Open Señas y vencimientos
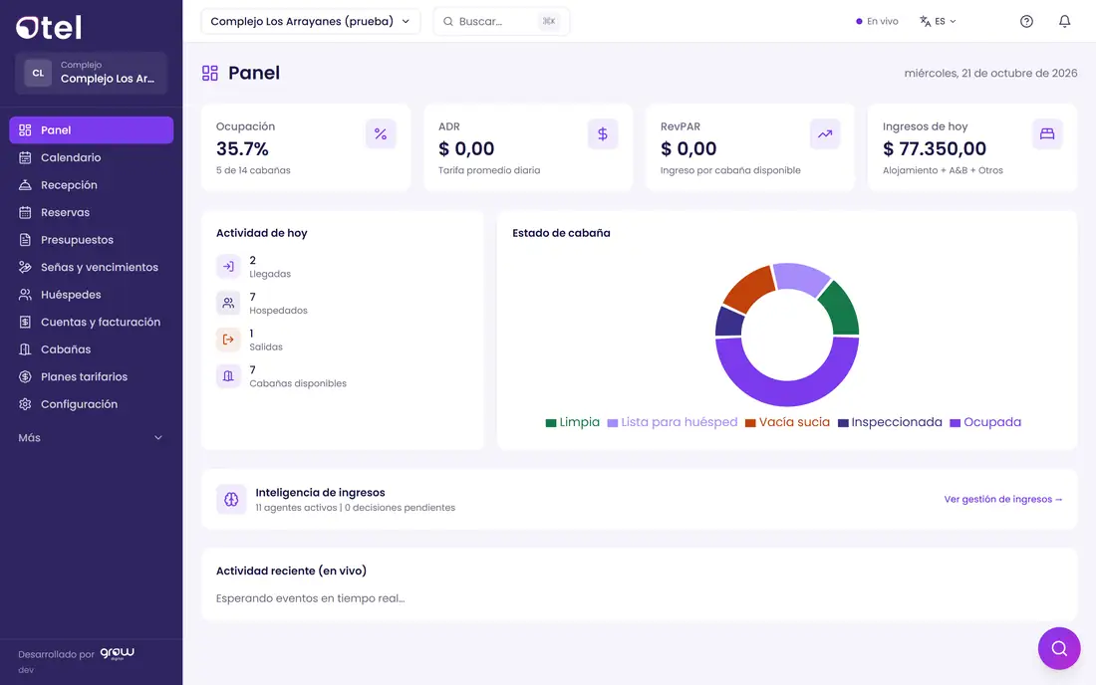The height and width of the screenshot is (685, 1096). [91, 268]
